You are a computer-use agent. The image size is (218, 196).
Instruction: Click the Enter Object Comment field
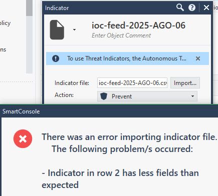(121, 35)
